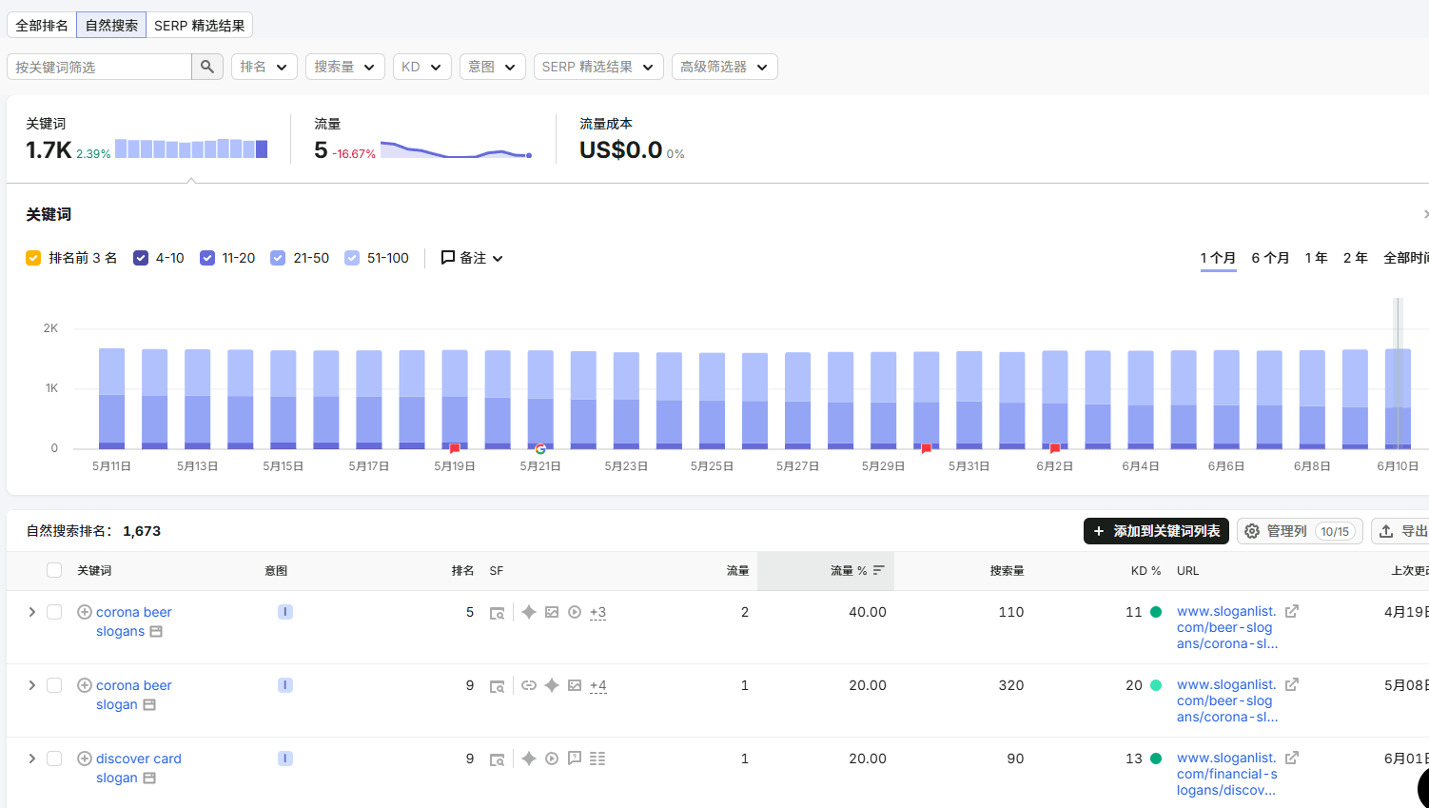Click video feature icon in 'corona beer slogans' row

575,612
